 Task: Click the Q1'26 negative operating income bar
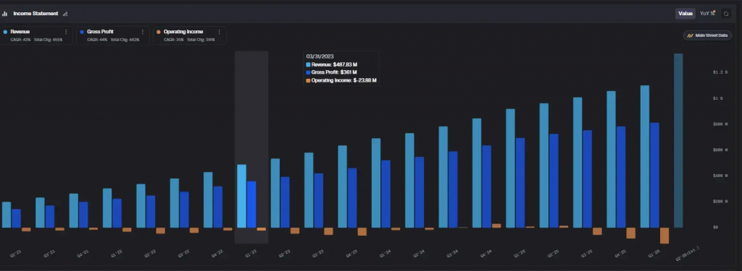(x=665, y=236)
